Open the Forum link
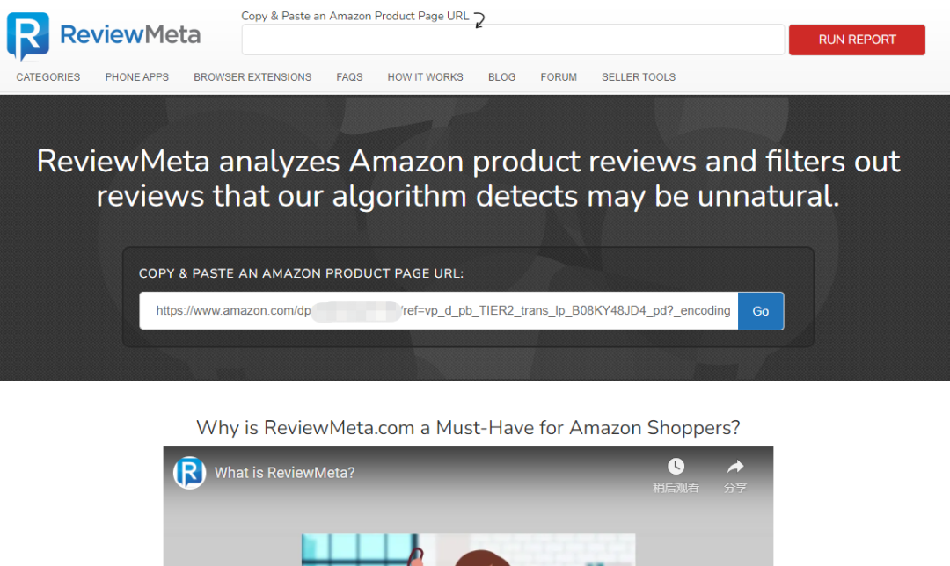Image resolution: width=950 pixels, height=566 pixels. (x=559, y=76)
